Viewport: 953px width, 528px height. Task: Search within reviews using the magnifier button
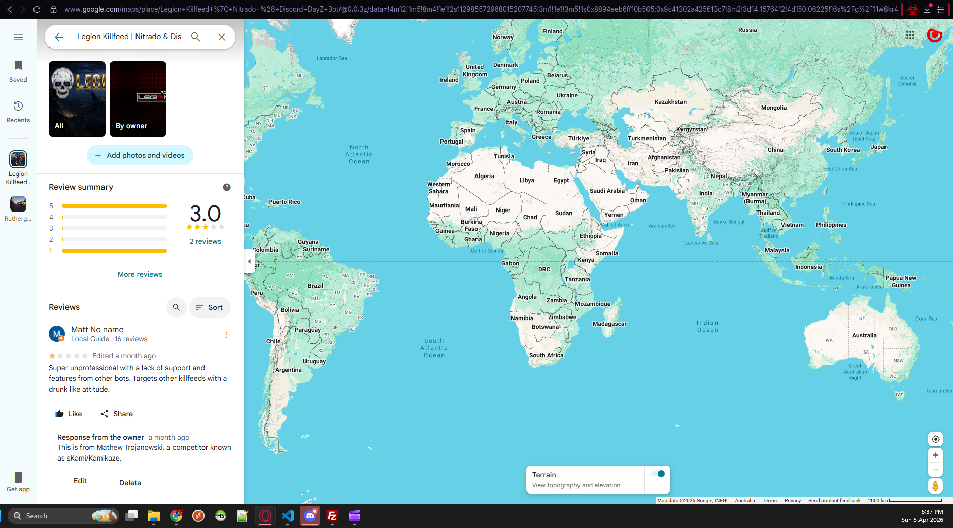(x=176, y=307)
